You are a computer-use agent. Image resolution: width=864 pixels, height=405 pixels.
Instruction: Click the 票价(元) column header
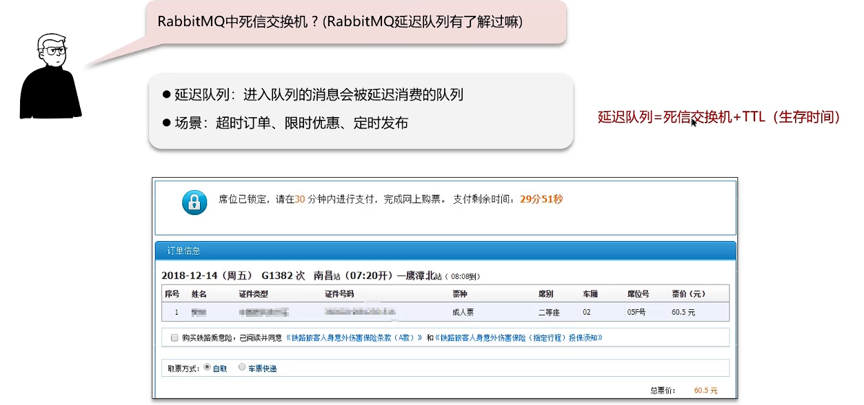point(689,294)
